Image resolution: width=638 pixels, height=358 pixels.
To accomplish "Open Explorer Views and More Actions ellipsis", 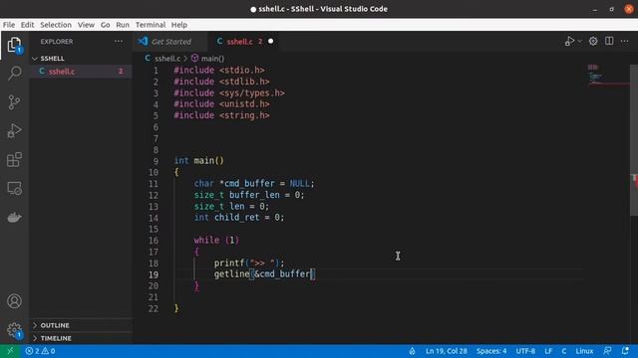I will pyautogui.click(x=119, y=41).
